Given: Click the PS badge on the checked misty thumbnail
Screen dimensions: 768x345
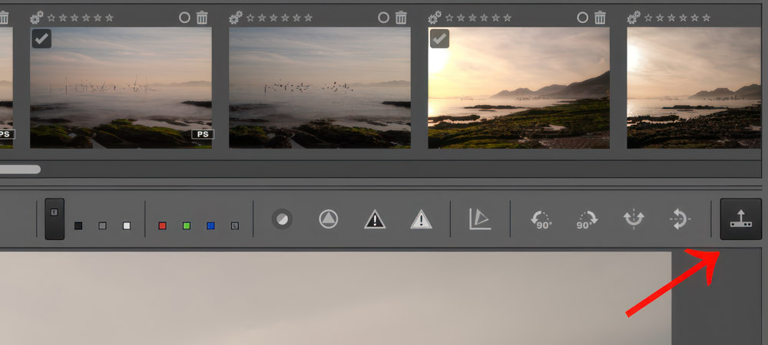Looking at the screenshot, I should (202, 134).
